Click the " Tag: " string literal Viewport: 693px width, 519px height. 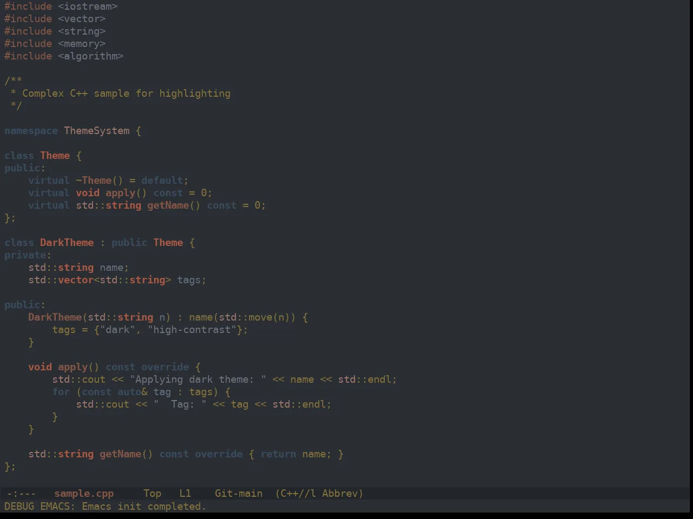180,404
